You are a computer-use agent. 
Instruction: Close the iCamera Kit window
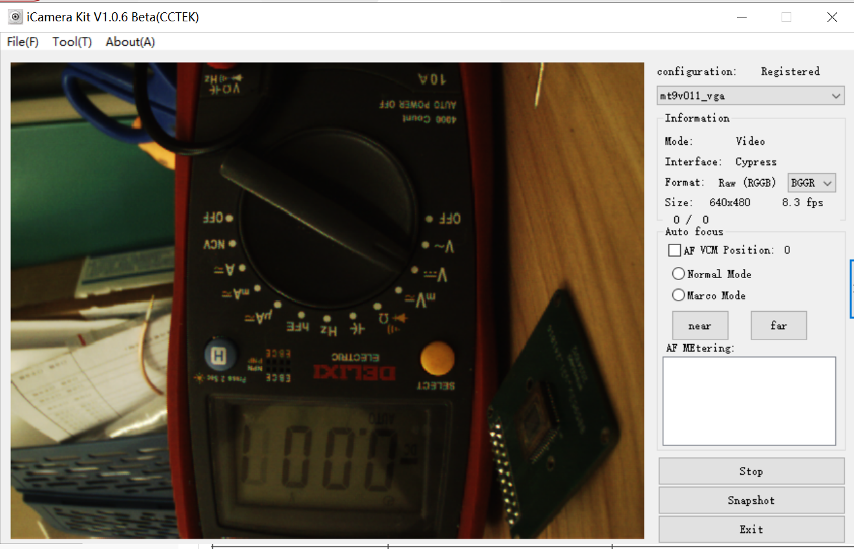[x=832, y=17]
